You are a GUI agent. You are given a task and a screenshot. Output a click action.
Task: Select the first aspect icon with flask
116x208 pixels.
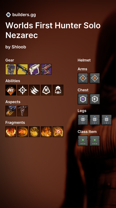tap(11, 111)
